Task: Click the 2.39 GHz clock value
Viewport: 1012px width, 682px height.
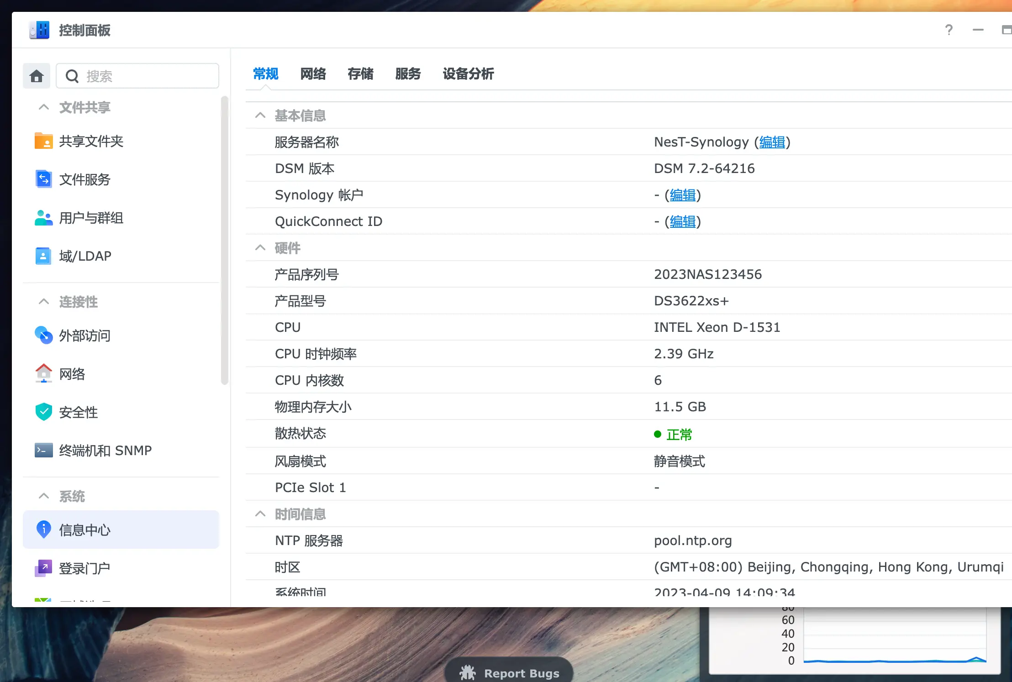Action: [684, 354]
